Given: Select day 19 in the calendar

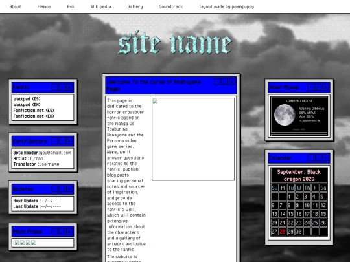Looking at the screenshot, I should click(x=323, y=214).
